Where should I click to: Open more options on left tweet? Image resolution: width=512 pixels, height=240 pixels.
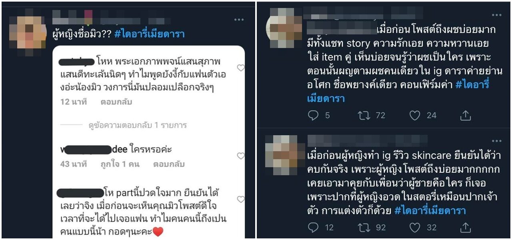239,20
